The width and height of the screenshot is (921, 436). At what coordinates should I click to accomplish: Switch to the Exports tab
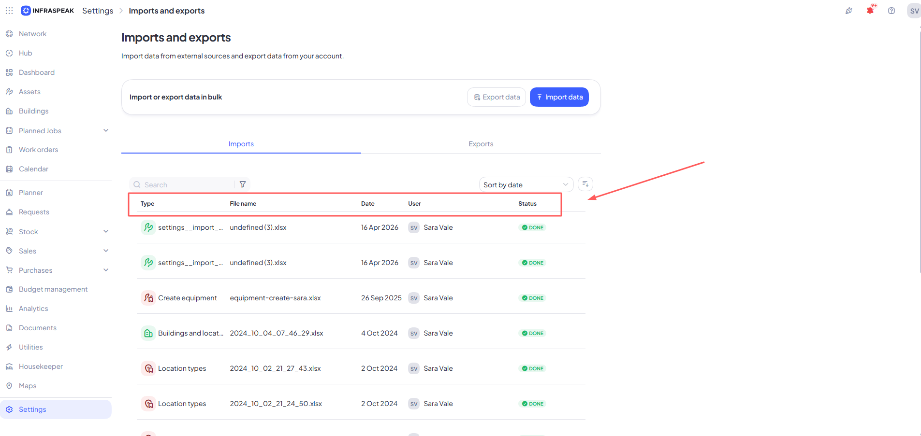[x=481, y=144]
